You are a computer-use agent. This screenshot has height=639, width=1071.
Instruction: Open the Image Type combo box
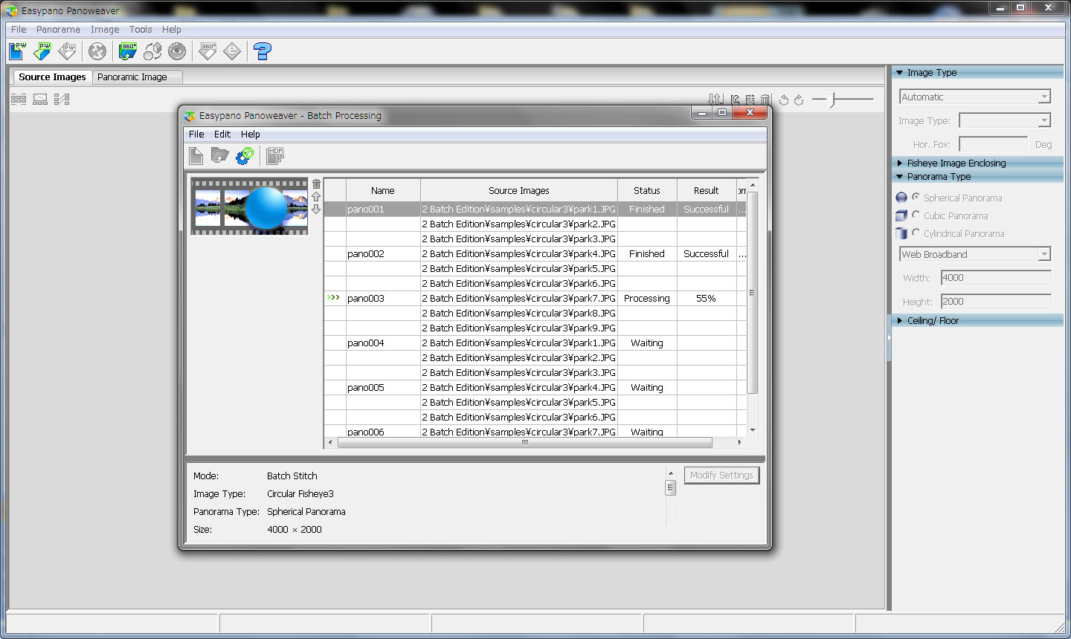(x=1005, y=120)
